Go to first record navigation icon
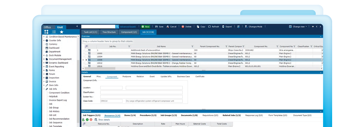 click(x=313, y=27)
